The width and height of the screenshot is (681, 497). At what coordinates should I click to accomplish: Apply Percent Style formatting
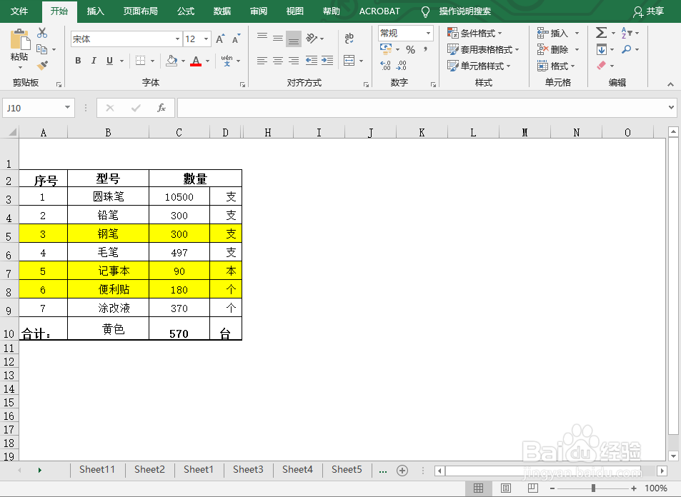pos(411,49)
